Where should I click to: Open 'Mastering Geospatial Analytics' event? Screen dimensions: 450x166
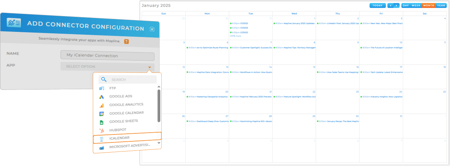pyautogui.click(x=207, y=97)
